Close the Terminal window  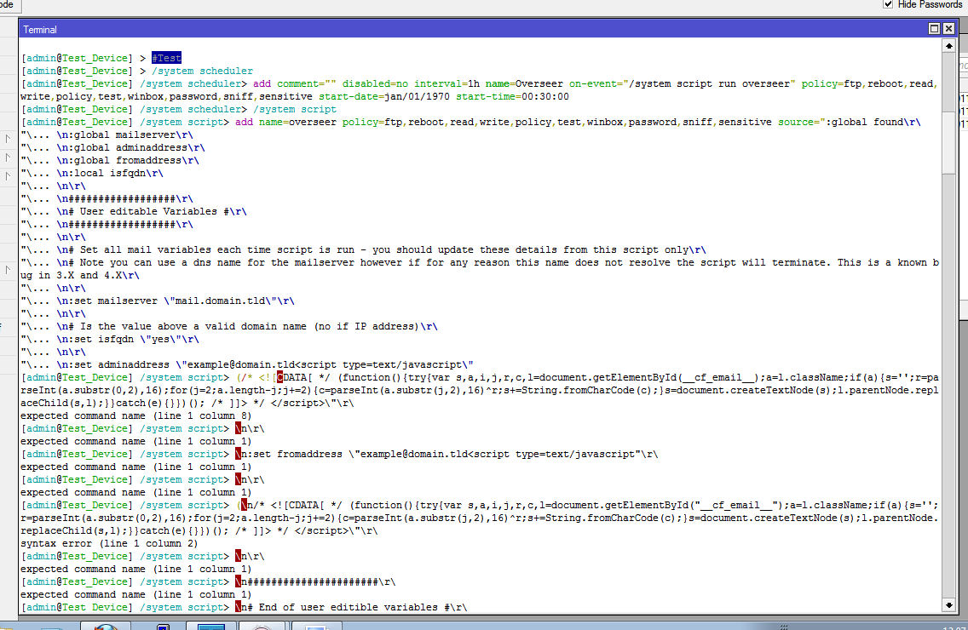(x=949, y=29)
